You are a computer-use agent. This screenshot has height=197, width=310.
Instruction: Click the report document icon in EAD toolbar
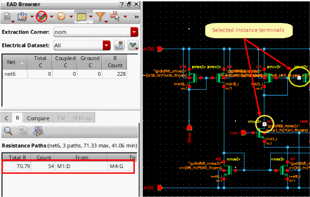[x=7, y=16]
